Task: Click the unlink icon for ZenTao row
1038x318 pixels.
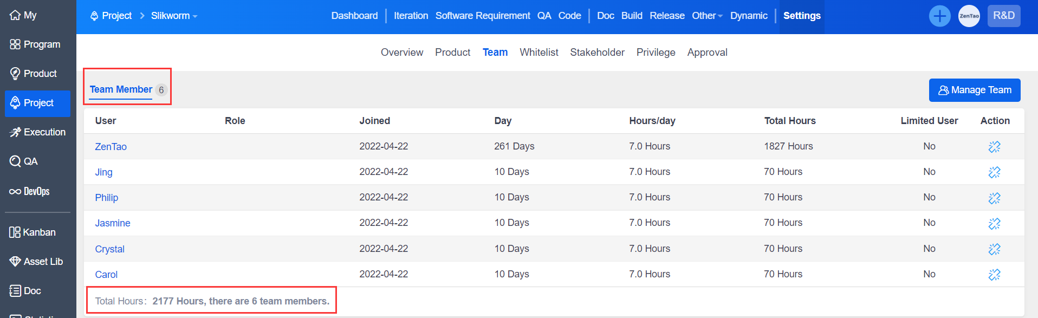Action: (994, 146)
